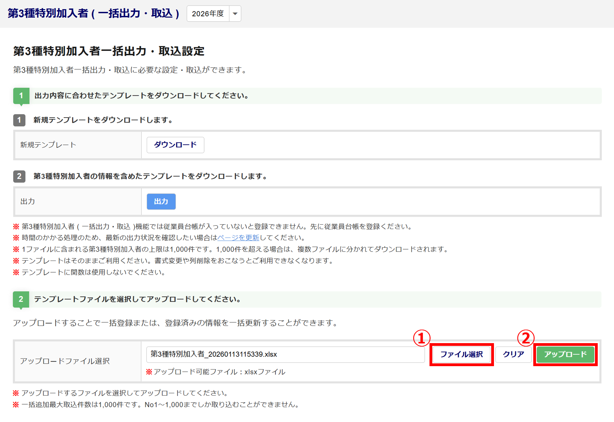The image size is (614, 422).
Task: Click red ※ mark before xlsxファイル note
Action: tap(149, 372)
